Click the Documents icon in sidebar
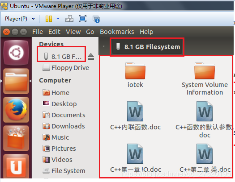 [x=46, y=115]
